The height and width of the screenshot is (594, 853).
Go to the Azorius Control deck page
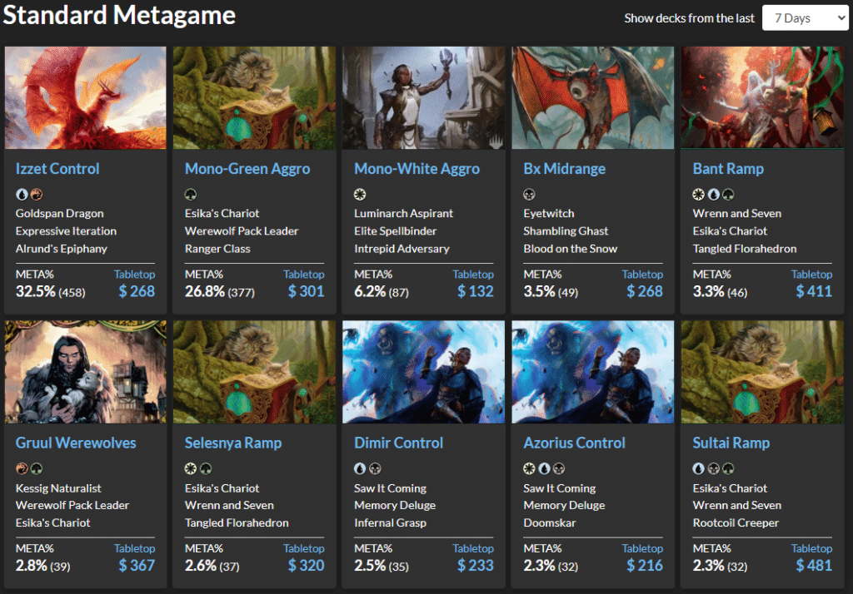574,443
